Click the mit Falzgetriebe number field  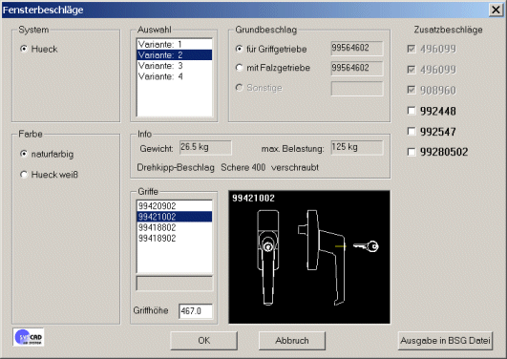[357, 68]
